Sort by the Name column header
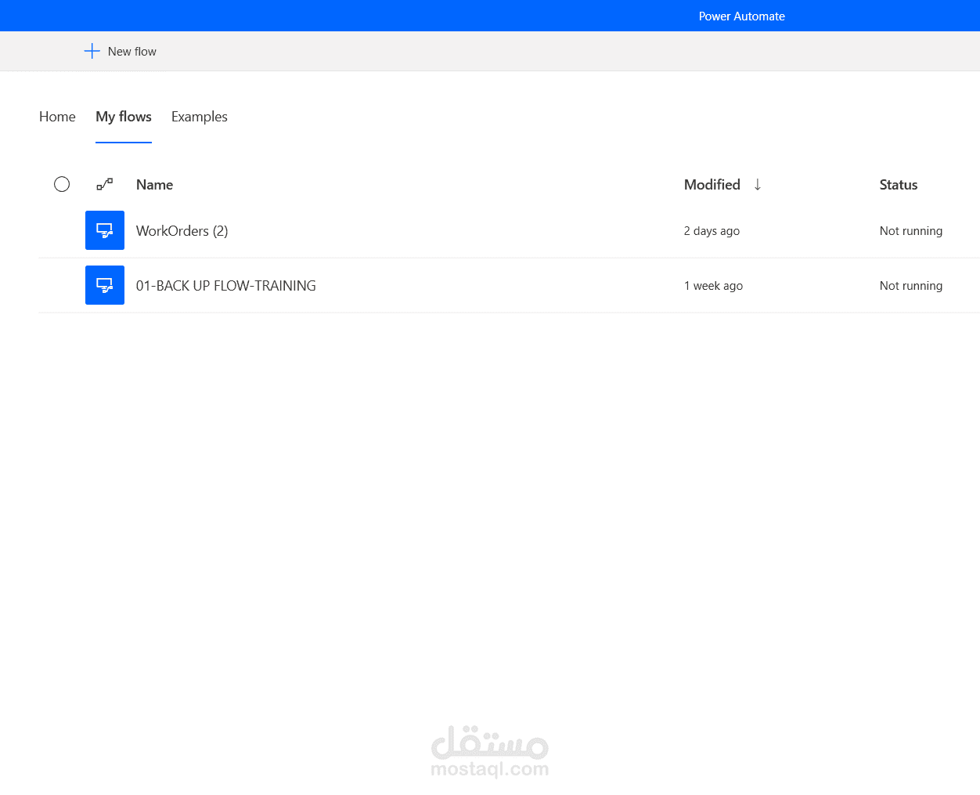 click(154, 185)
